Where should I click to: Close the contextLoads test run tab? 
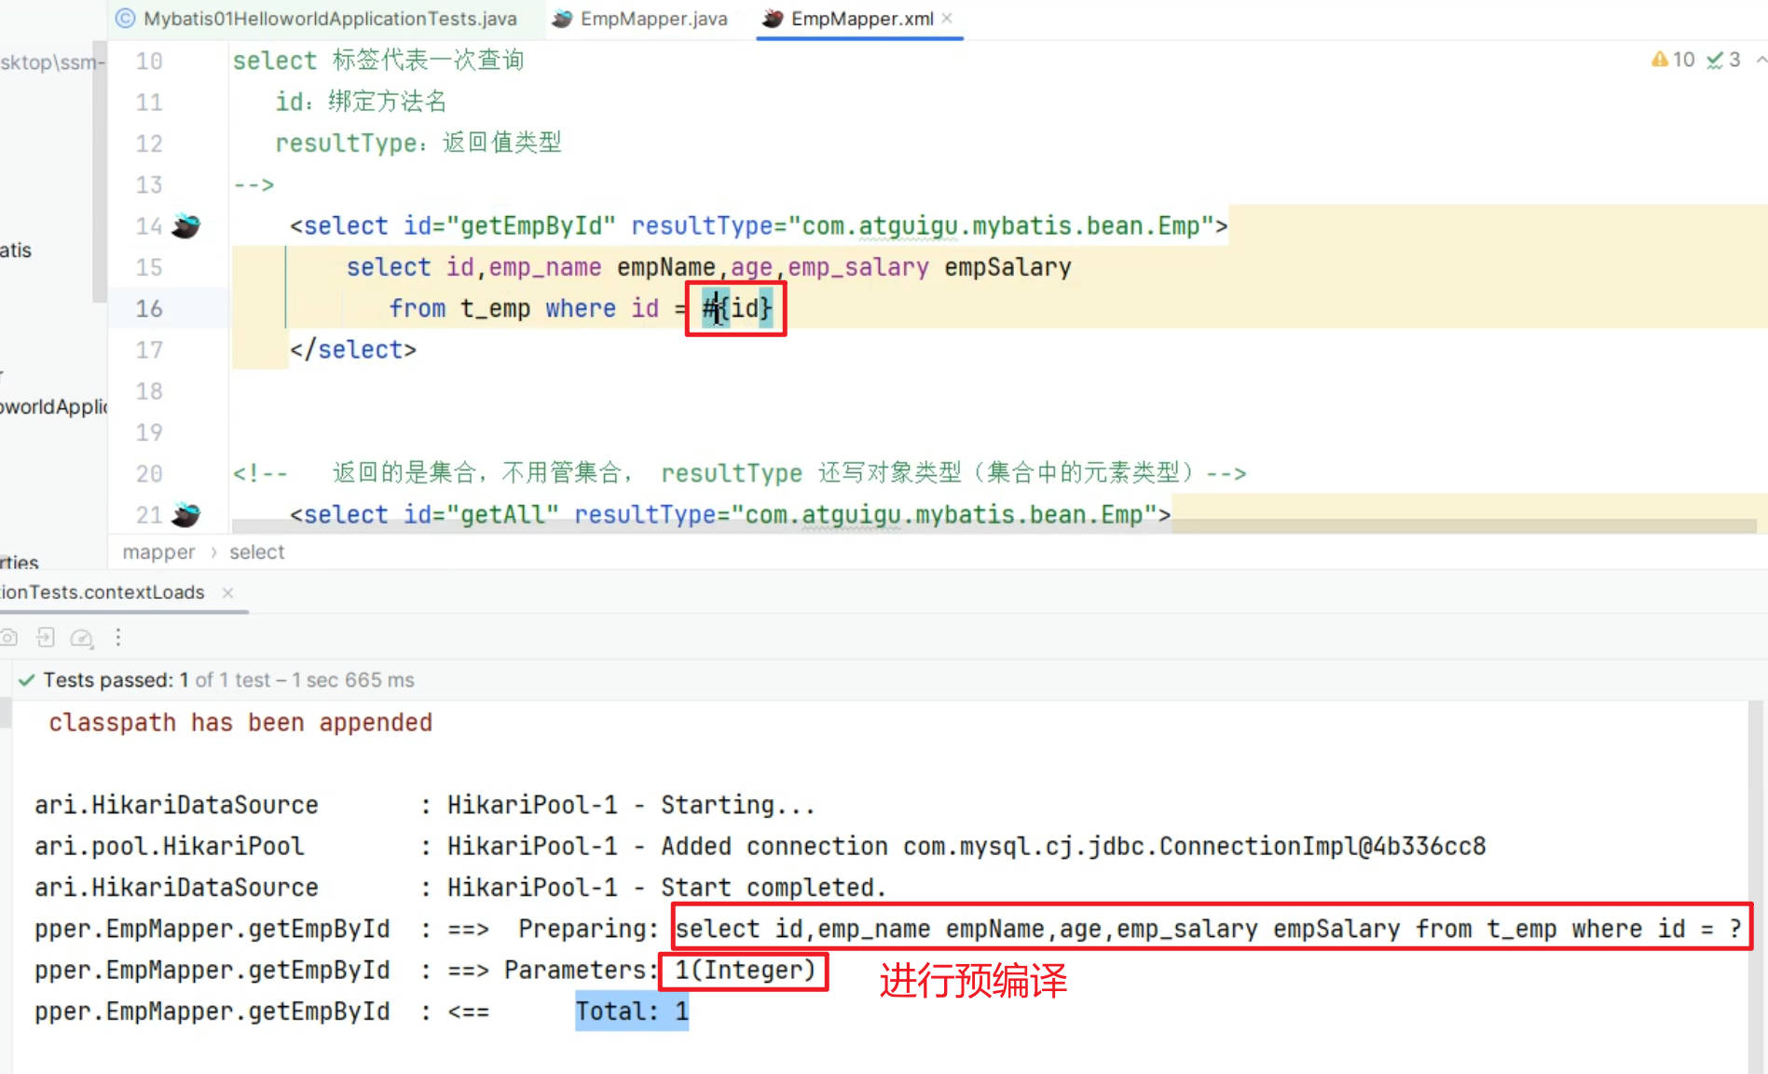(227, 592)
